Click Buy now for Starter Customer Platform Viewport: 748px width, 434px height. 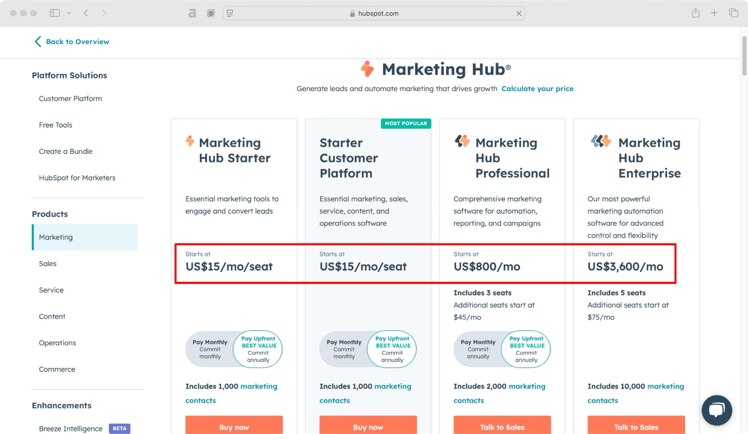(368, 426)
